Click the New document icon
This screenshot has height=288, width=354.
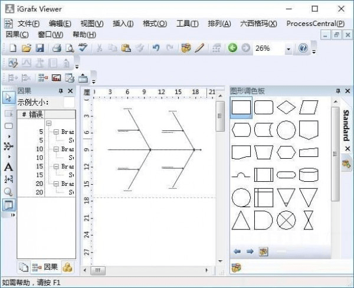[x=13, y=48]
